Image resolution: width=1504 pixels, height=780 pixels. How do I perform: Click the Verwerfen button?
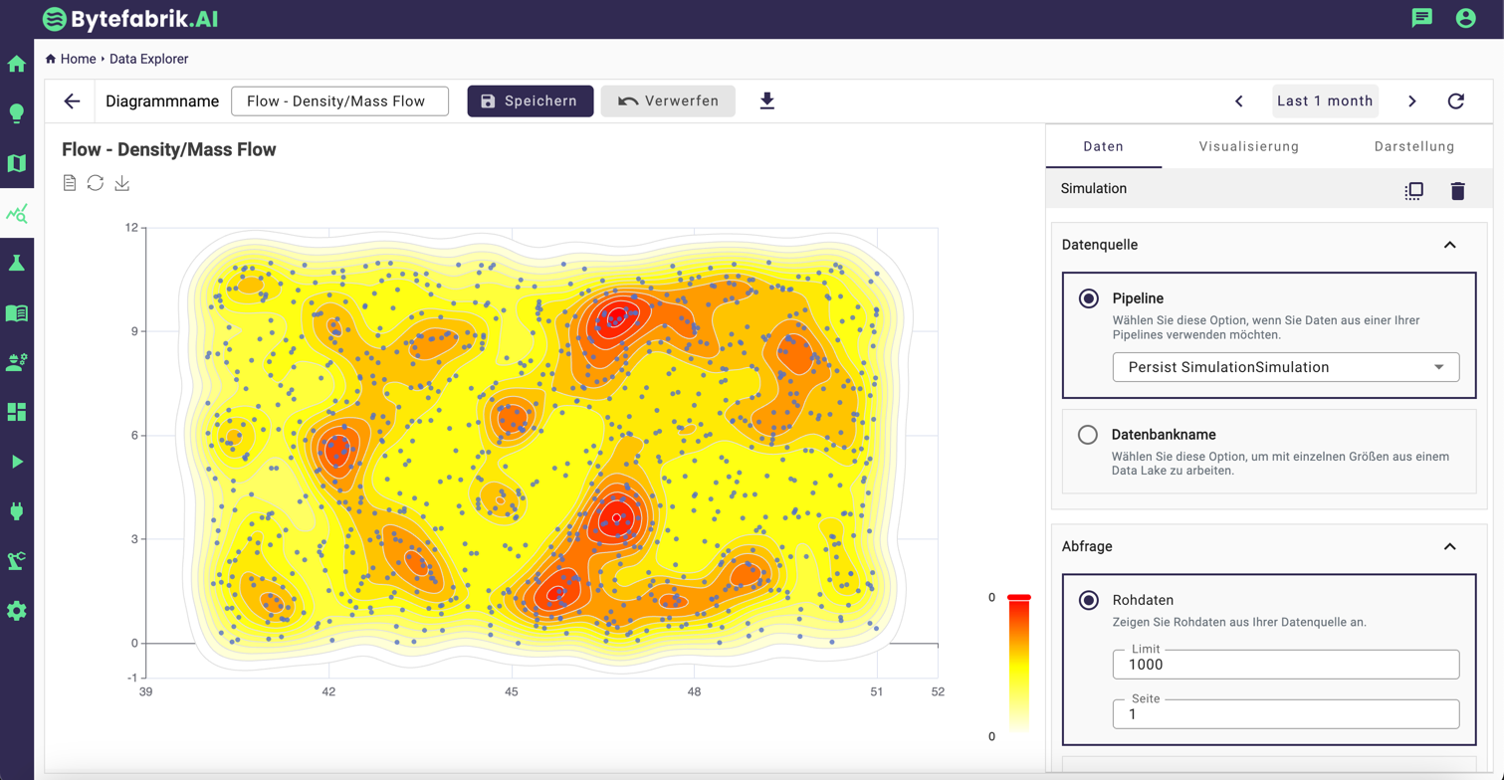668,101
